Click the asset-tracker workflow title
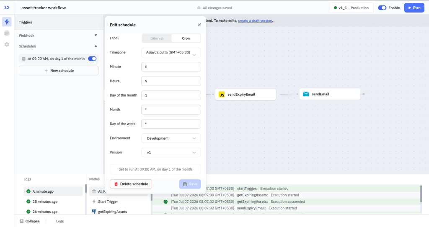429x227 pixels. (44, 8)
